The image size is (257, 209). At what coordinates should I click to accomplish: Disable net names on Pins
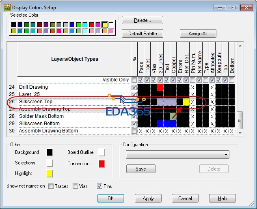pos(99,186)
